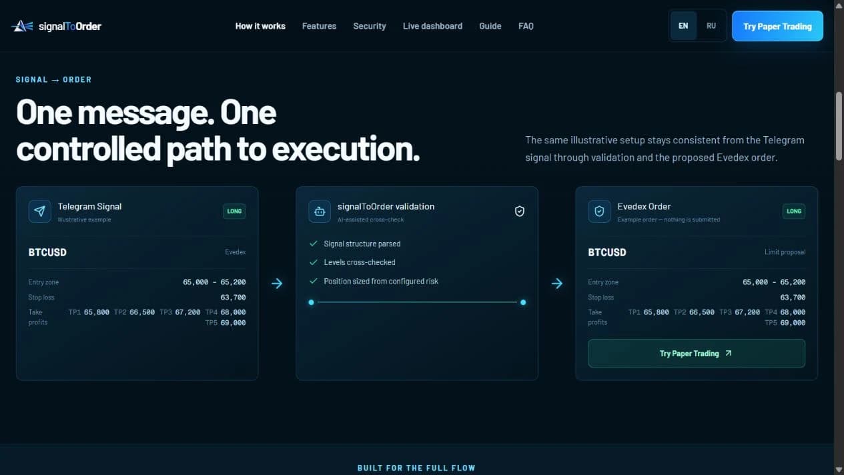
Task: Click the signalToOrder validation card title
Action: pyautogui.click(x=386, y=207)
